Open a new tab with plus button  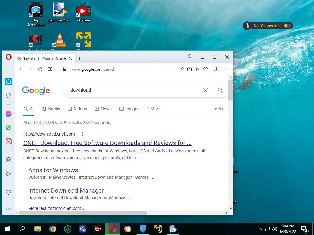tap(79, 58)
